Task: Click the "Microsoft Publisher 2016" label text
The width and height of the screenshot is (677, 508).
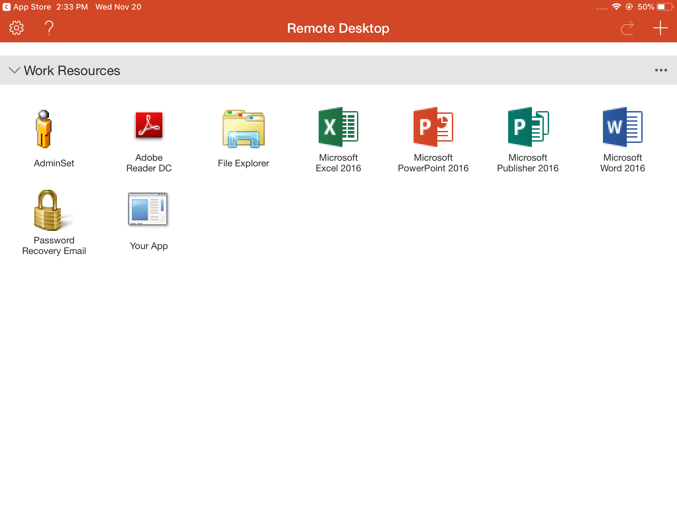Action: (x=528, y=163)
